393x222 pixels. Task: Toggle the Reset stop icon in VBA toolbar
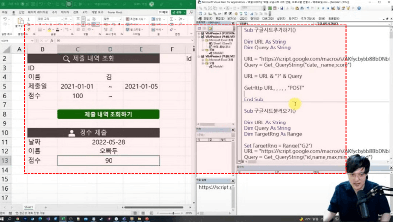click(328, 8)
